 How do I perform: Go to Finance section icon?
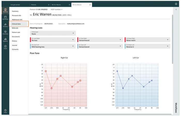[x=5, y=25]
